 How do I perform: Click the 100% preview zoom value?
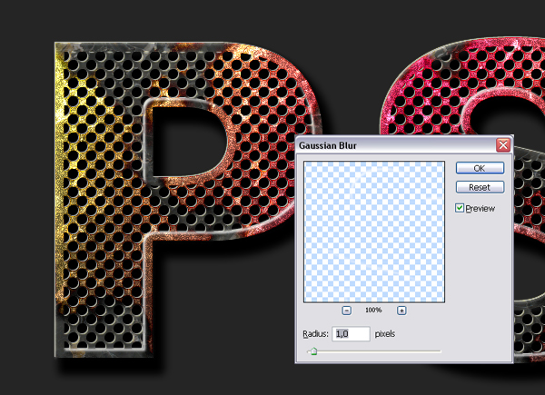(373, 310)
